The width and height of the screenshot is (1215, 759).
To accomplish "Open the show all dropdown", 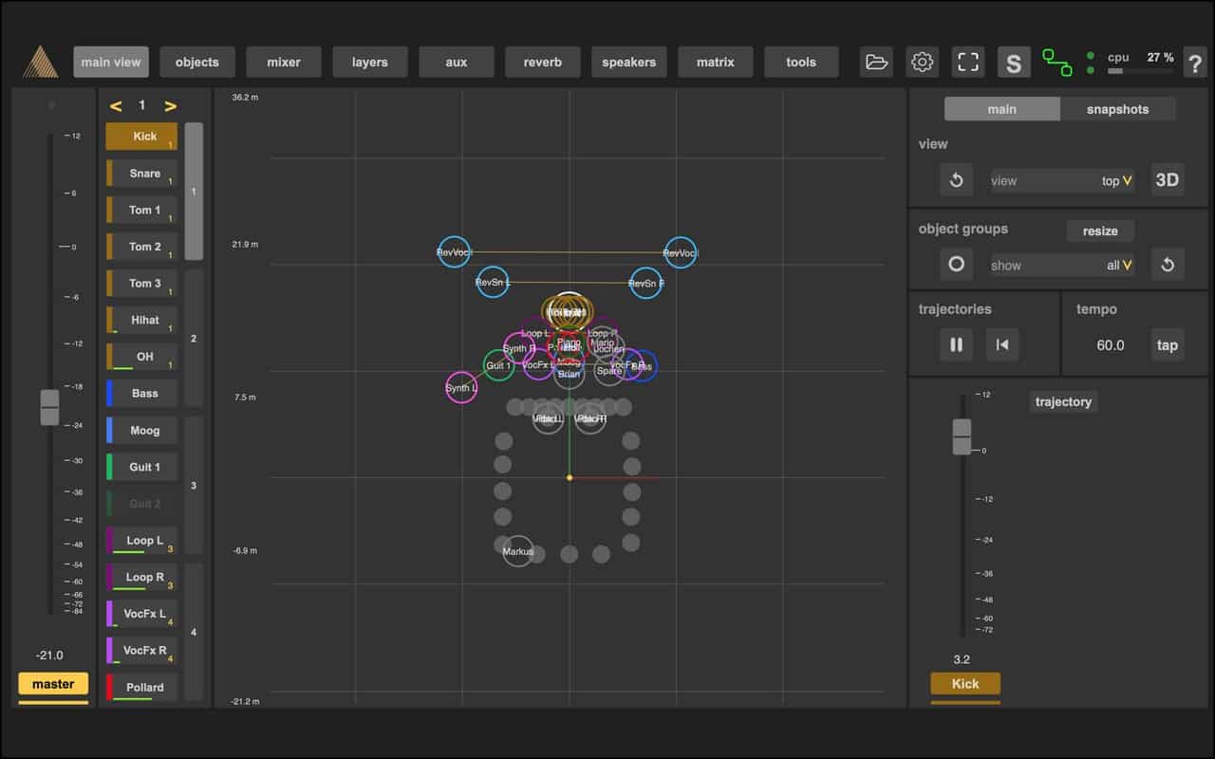I will click(x=1062, y=265).
